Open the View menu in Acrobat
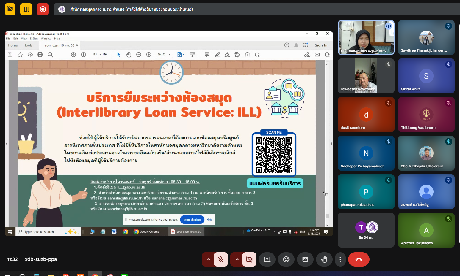This screenshot has height=276, width=460. [x=24, y=39]
